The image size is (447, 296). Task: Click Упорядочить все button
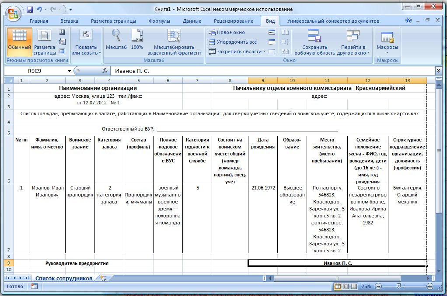[x=232, y=42]
